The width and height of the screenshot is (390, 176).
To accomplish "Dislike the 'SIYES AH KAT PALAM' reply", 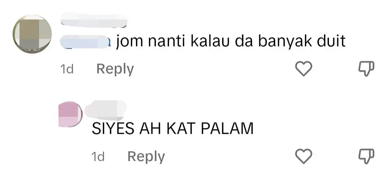I will pos(367,157).
